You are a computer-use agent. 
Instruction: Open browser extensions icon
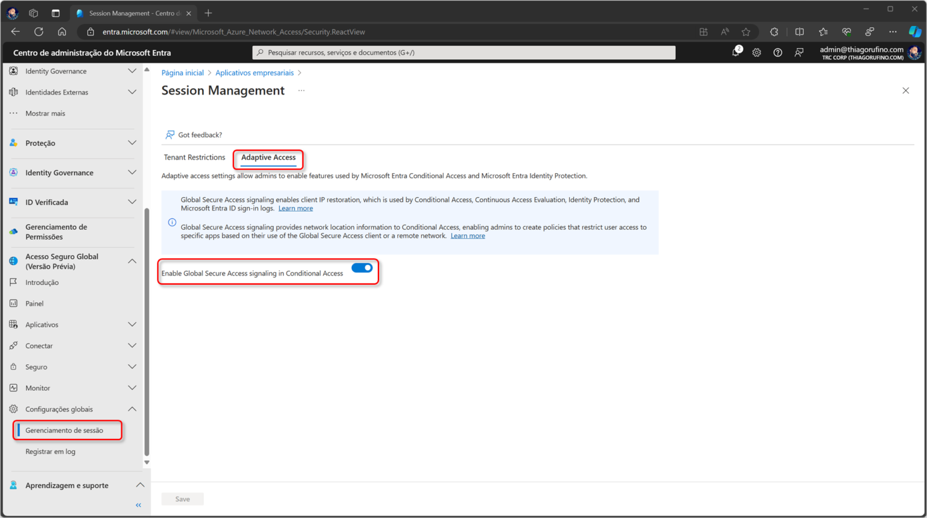pos(774,32)
